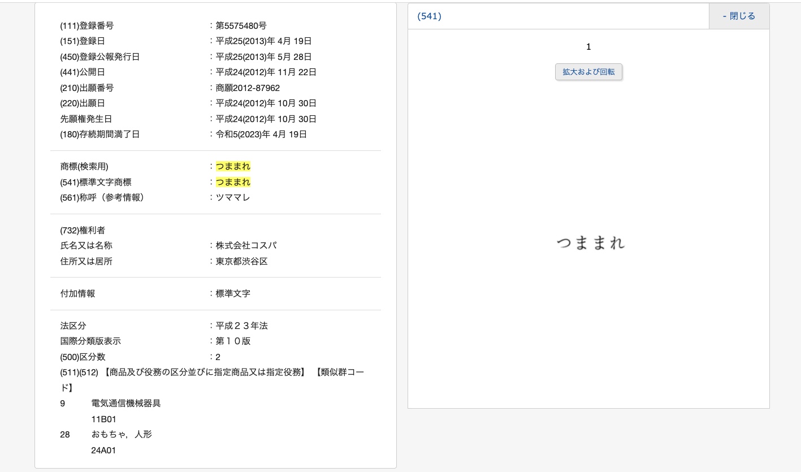
Task: Click rights holder name 株式会社コスパ
Action: pos(246,245)
